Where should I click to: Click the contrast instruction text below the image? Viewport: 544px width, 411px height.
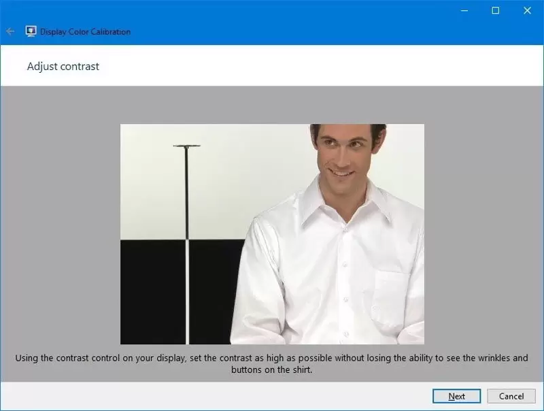pyautogui.click(x=271, y=364)
